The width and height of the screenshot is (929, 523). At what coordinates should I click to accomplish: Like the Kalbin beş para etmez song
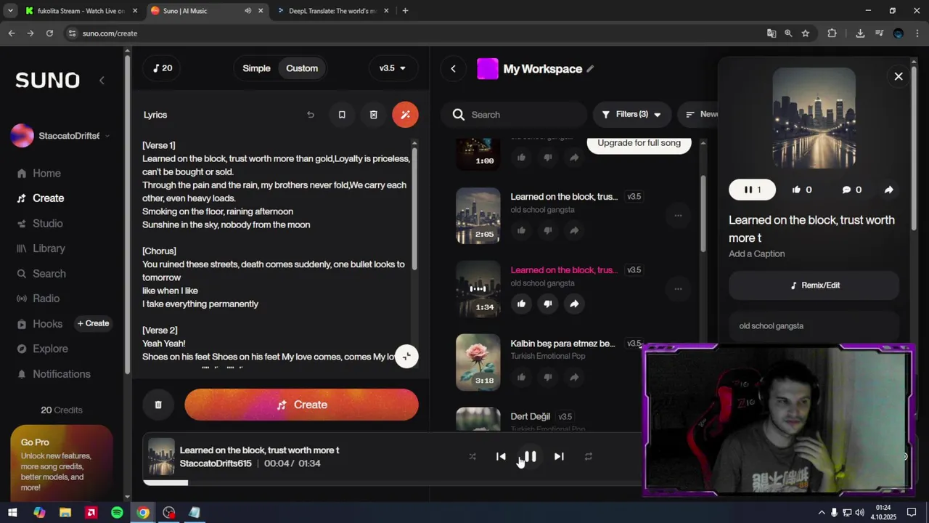coord(521,377)
